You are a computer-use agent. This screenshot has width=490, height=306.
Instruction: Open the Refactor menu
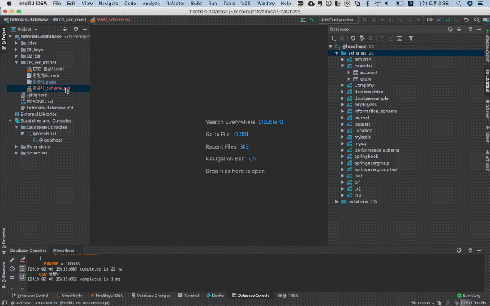[175, 4]
